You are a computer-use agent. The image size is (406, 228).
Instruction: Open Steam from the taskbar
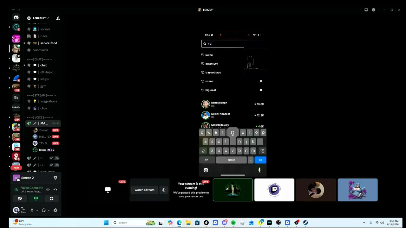(305, 223)
